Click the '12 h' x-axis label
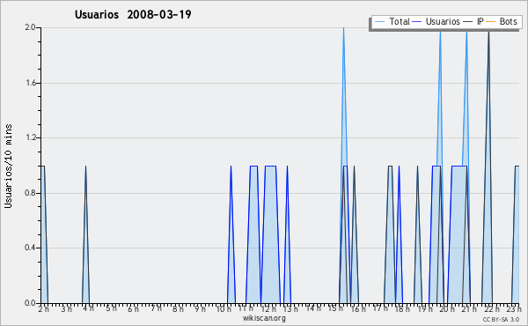The height and width of the screenshot is (326, 528). coord(268,308)
